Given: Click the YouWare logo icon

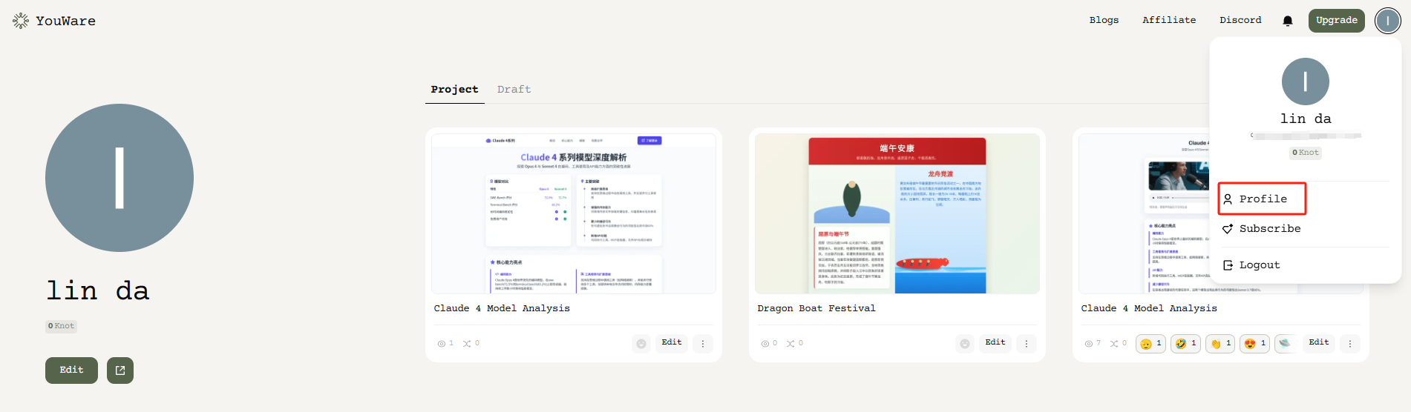Looking at the screenshot, I should [x=21, y=21].
